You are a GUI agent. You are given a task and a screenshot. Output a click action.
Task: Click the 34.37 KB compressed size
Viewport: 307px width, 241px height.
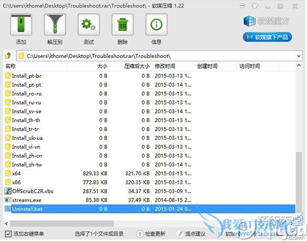click(139, 191)
